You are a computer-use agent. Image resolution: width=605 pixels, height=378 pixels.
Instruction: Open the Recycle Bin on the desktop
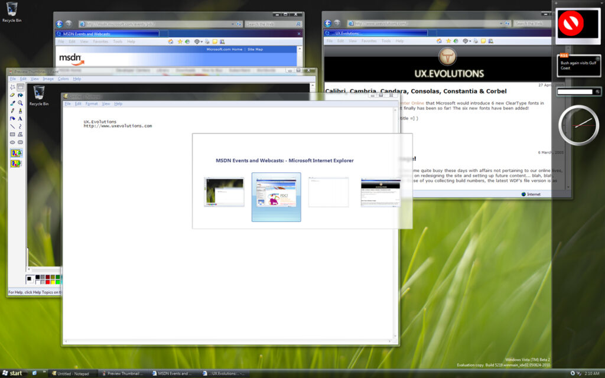point(12,12)
